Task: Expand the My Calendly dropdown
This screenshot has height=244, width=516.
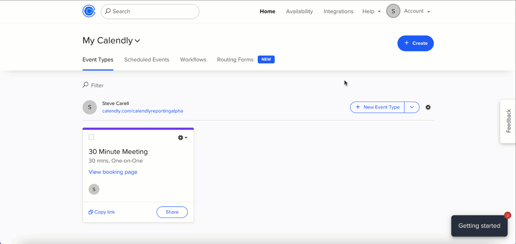Action: coord(111,41)
